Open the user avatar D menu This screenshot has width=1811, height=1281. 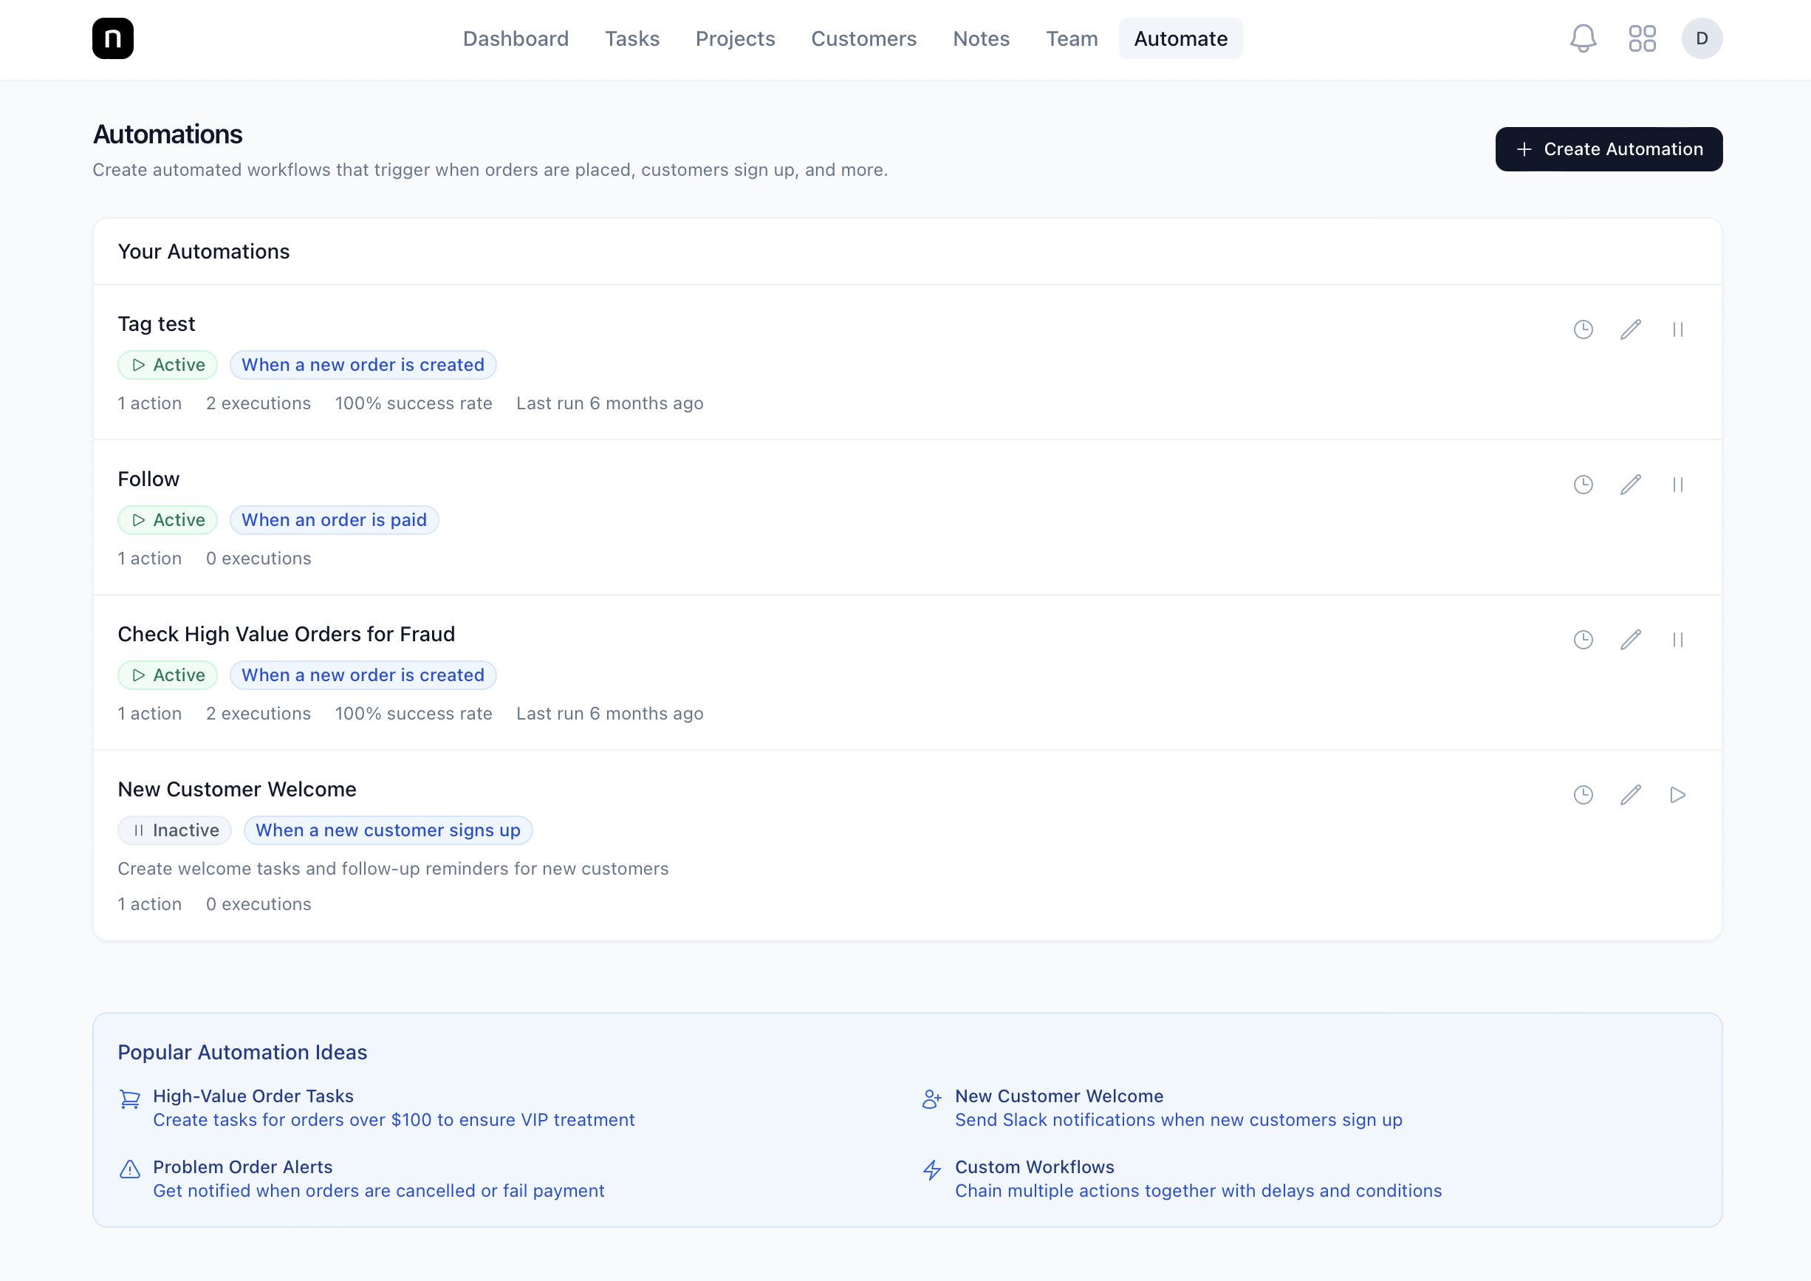click(x=1702, y=38)
